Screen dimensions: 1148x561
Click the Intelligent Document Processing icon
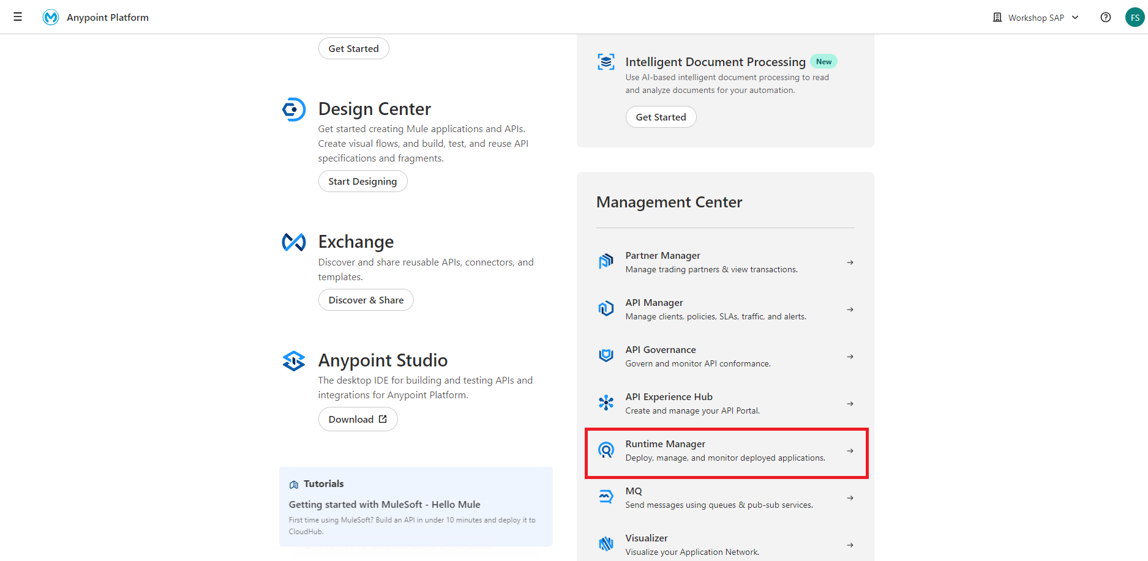606,62
